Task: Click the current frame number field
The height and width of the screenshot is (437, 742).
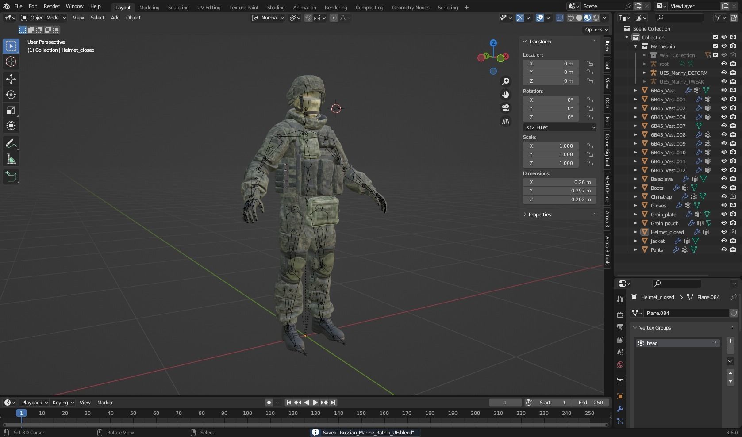Action: click(x=505, y=402)
